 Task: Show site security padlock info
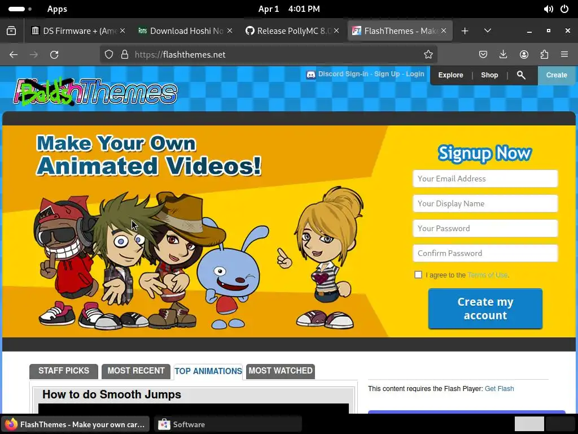[x=125, y=55]
